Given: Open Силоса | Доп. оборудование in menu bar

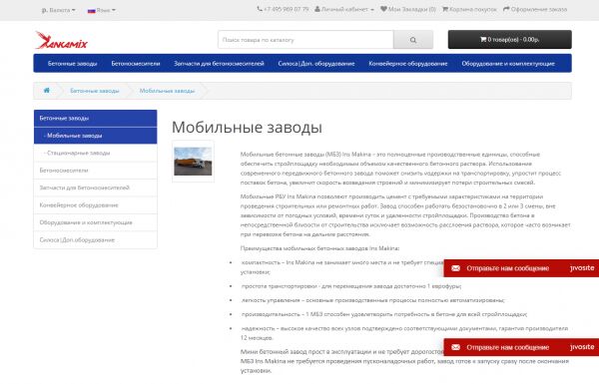Looking at the screenshot, I should tap(316, 64).
